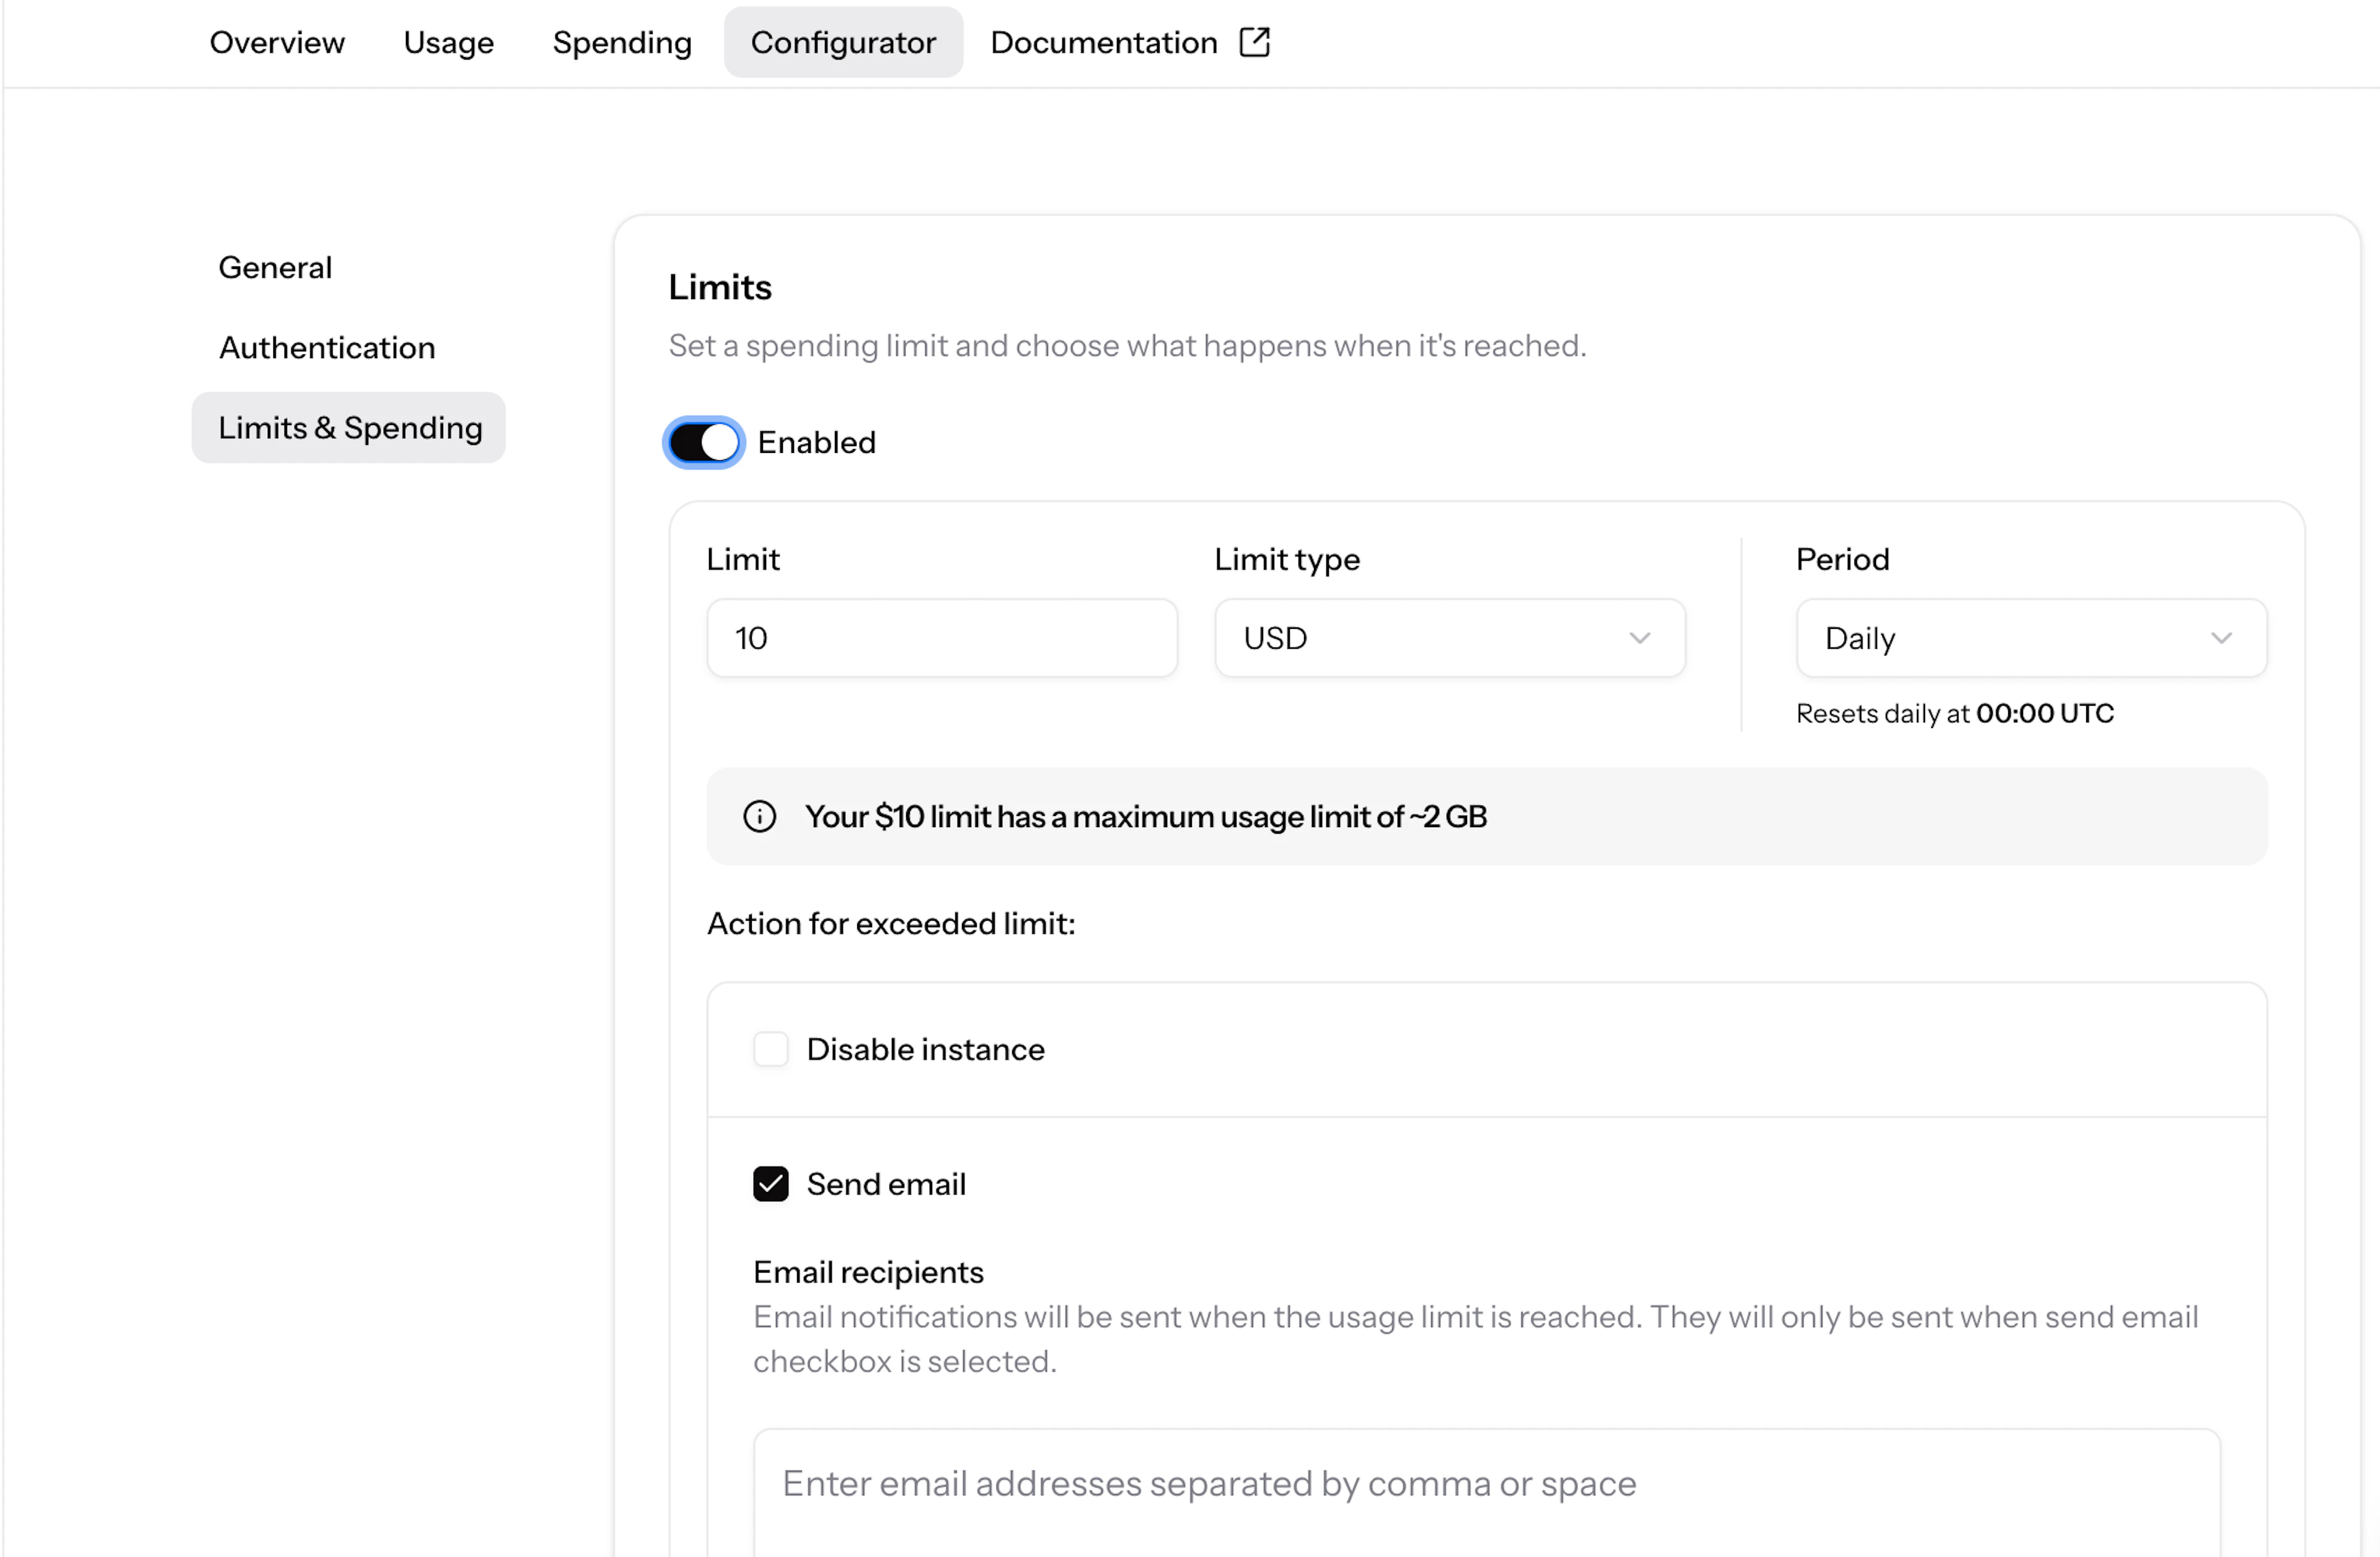This screenshot has width=2380, height=1557.
Task: Click the 'Limit type' field label
Action: point(1287,559)
